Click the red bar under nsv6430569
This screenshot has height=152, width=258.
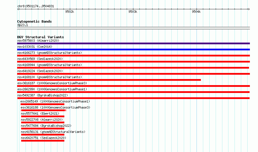point(133,62)
